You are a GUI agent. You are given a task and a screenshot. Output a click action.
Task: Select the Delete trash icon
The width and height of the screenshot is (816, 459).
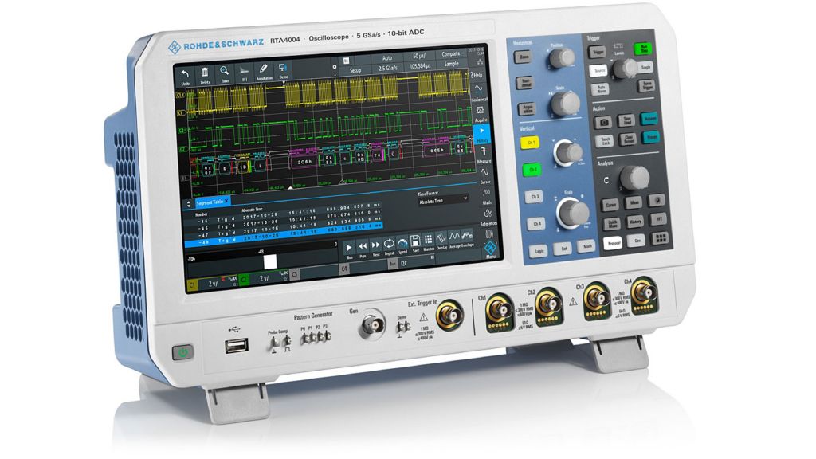(205, 73)
